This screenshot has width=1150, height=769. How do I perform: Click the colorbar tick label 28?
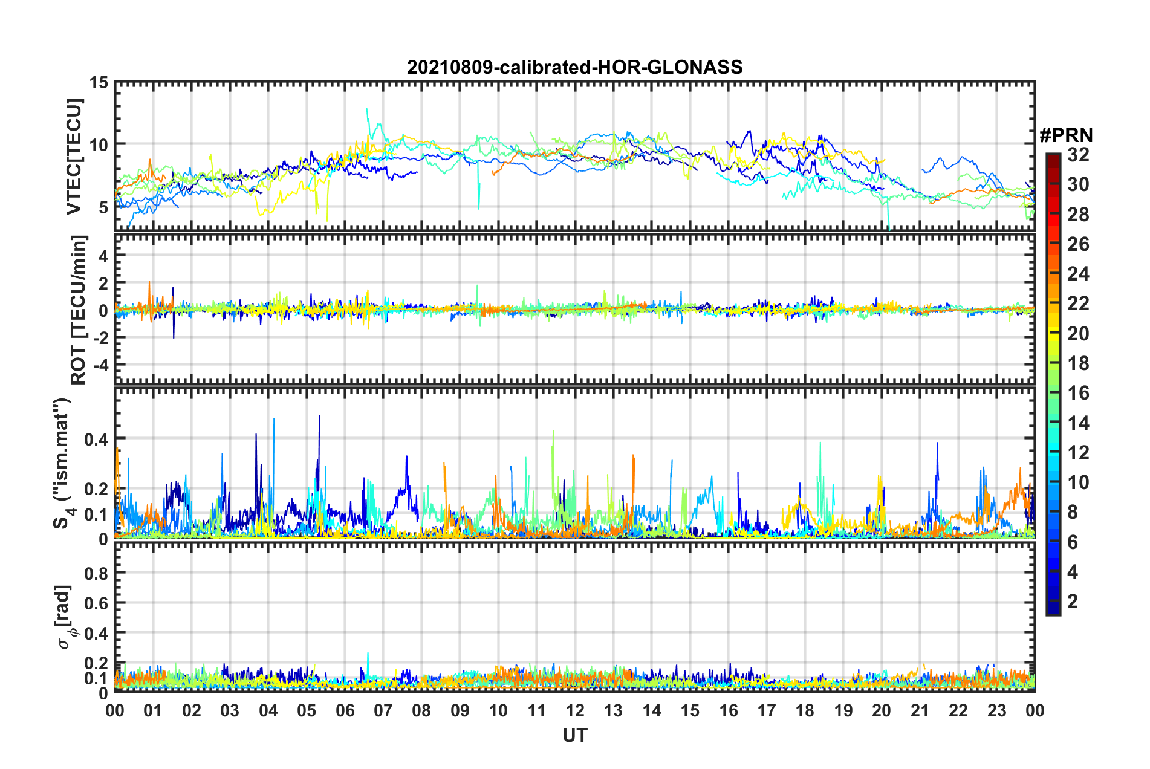point(1078,215)
